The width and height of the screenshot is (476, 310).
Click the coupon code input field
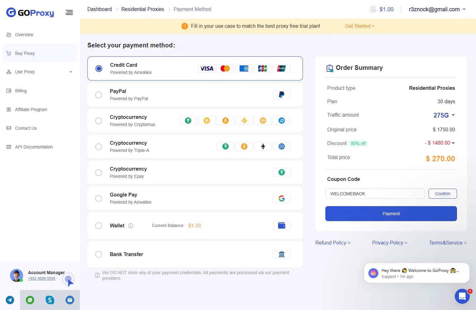tap(375, 194)
